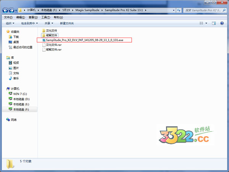The height and width of the screenshot is (172, 229).
Task: Click the music note icon for 音乐
Action: point(10,78)
